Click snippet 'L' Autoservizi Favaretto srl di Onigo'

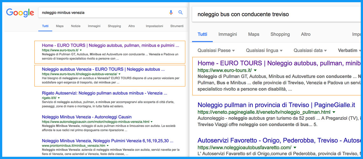coord(279,154)
